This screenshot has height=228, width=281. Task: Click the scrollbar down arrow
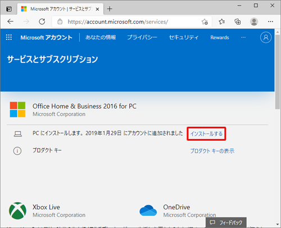278,224
